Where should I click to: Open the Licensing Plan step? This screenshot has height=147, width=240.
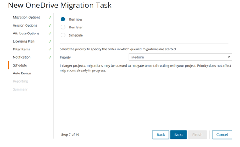(x=24, y=42)
